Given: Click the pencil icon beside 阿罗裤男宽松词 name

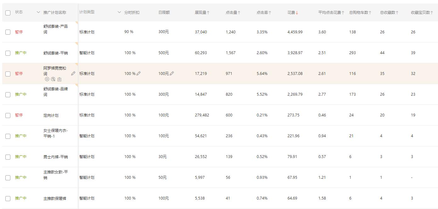Looking at the screenshot, I should pyautogui.click(x=73, y=73).
